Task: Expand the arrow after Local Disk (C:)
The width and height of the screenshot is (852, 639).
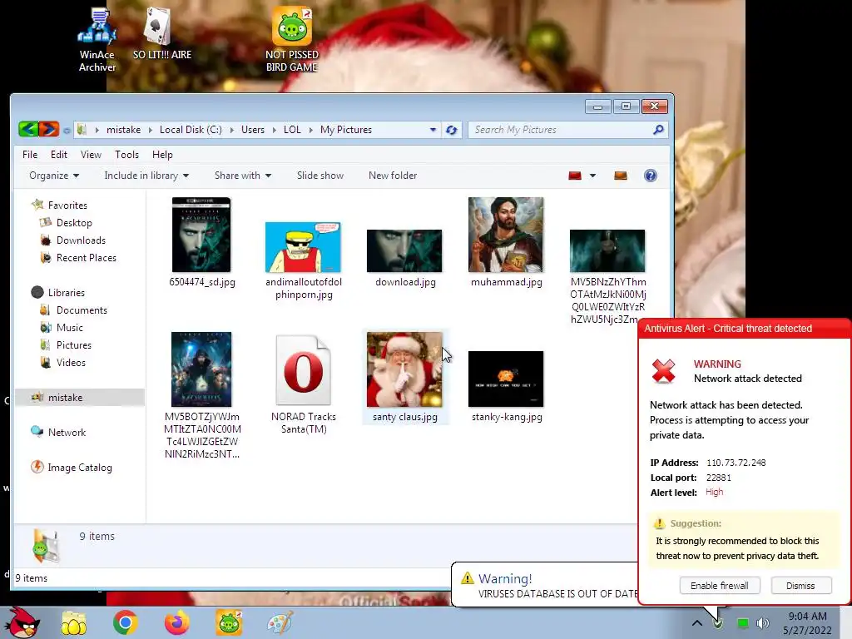Action: click(232, 130)
